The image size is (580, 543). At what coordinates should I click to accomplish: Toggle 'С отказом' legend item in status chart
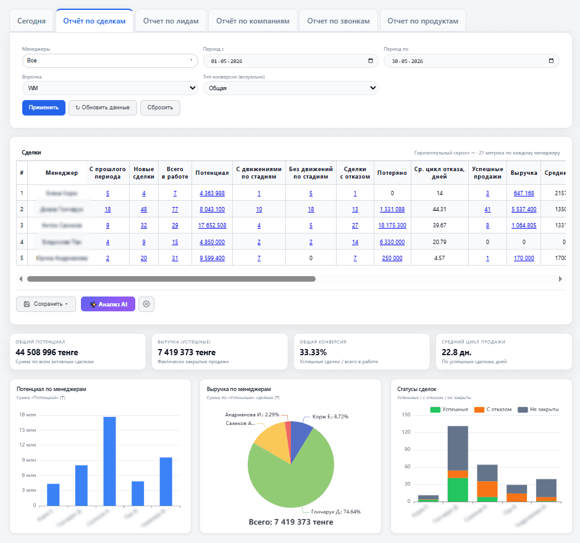point(493,410)
